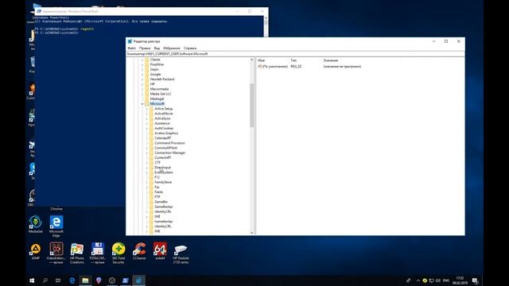Click the tree scrollbar up arrow
Image resolution: width=509 pixels, height=286 pixels.
(252, 60)
